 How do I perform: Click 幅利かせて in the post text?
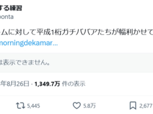click(136, 32)
